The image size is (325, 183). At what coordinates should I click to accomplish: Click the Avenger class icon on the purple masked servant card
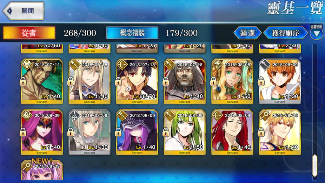pyautogui.click(x=27, y=115)
